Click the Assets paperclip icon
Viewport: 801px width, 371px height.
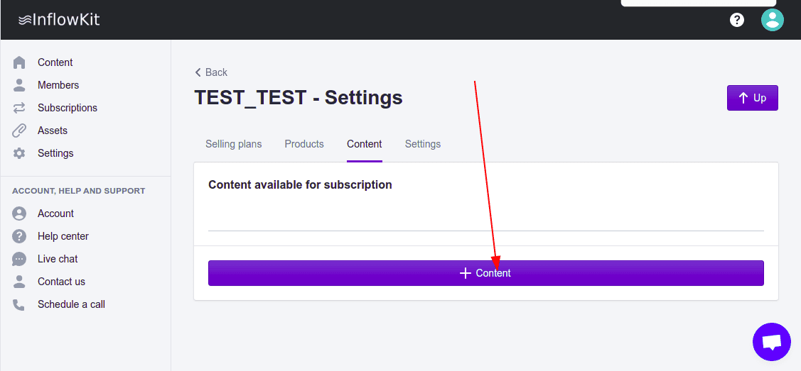(19, 131)
